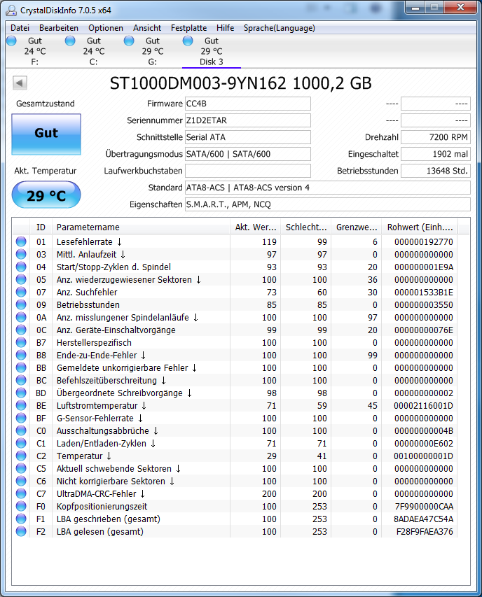Click status icon of wiederzugewiesener Sektoren row
The height and width of the screenshot is (597, 482).
(x=21, y=279)
